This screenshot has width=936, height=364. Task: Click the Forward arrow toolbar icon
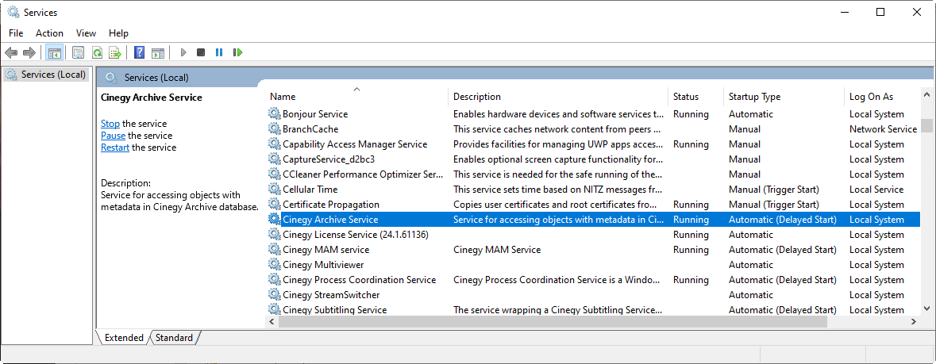(x=29, y=52)
